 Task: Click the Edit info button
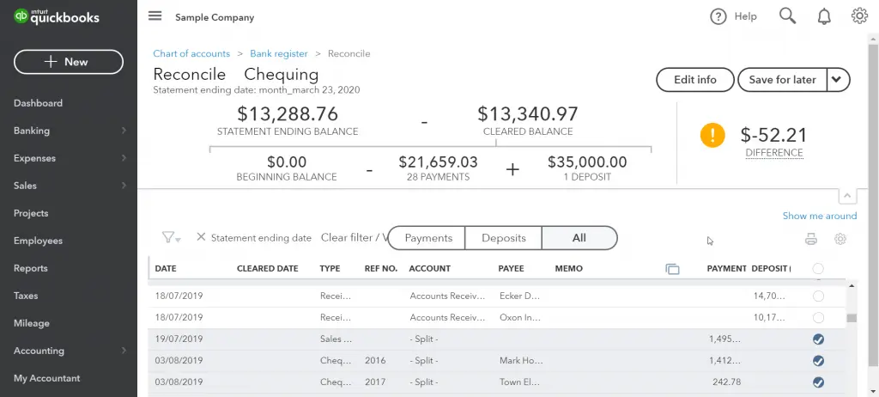coord(695,80)
